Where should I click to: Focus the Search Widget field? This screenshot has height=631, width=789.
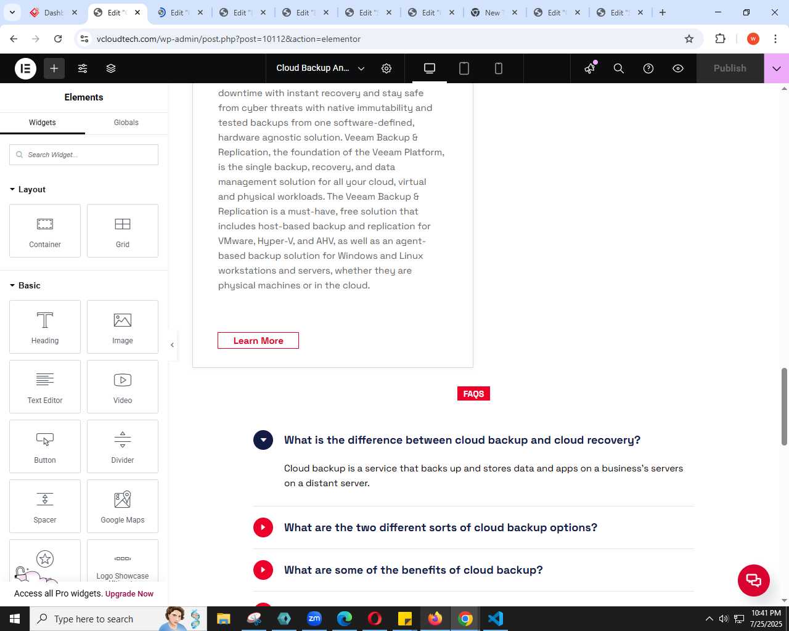84,155
